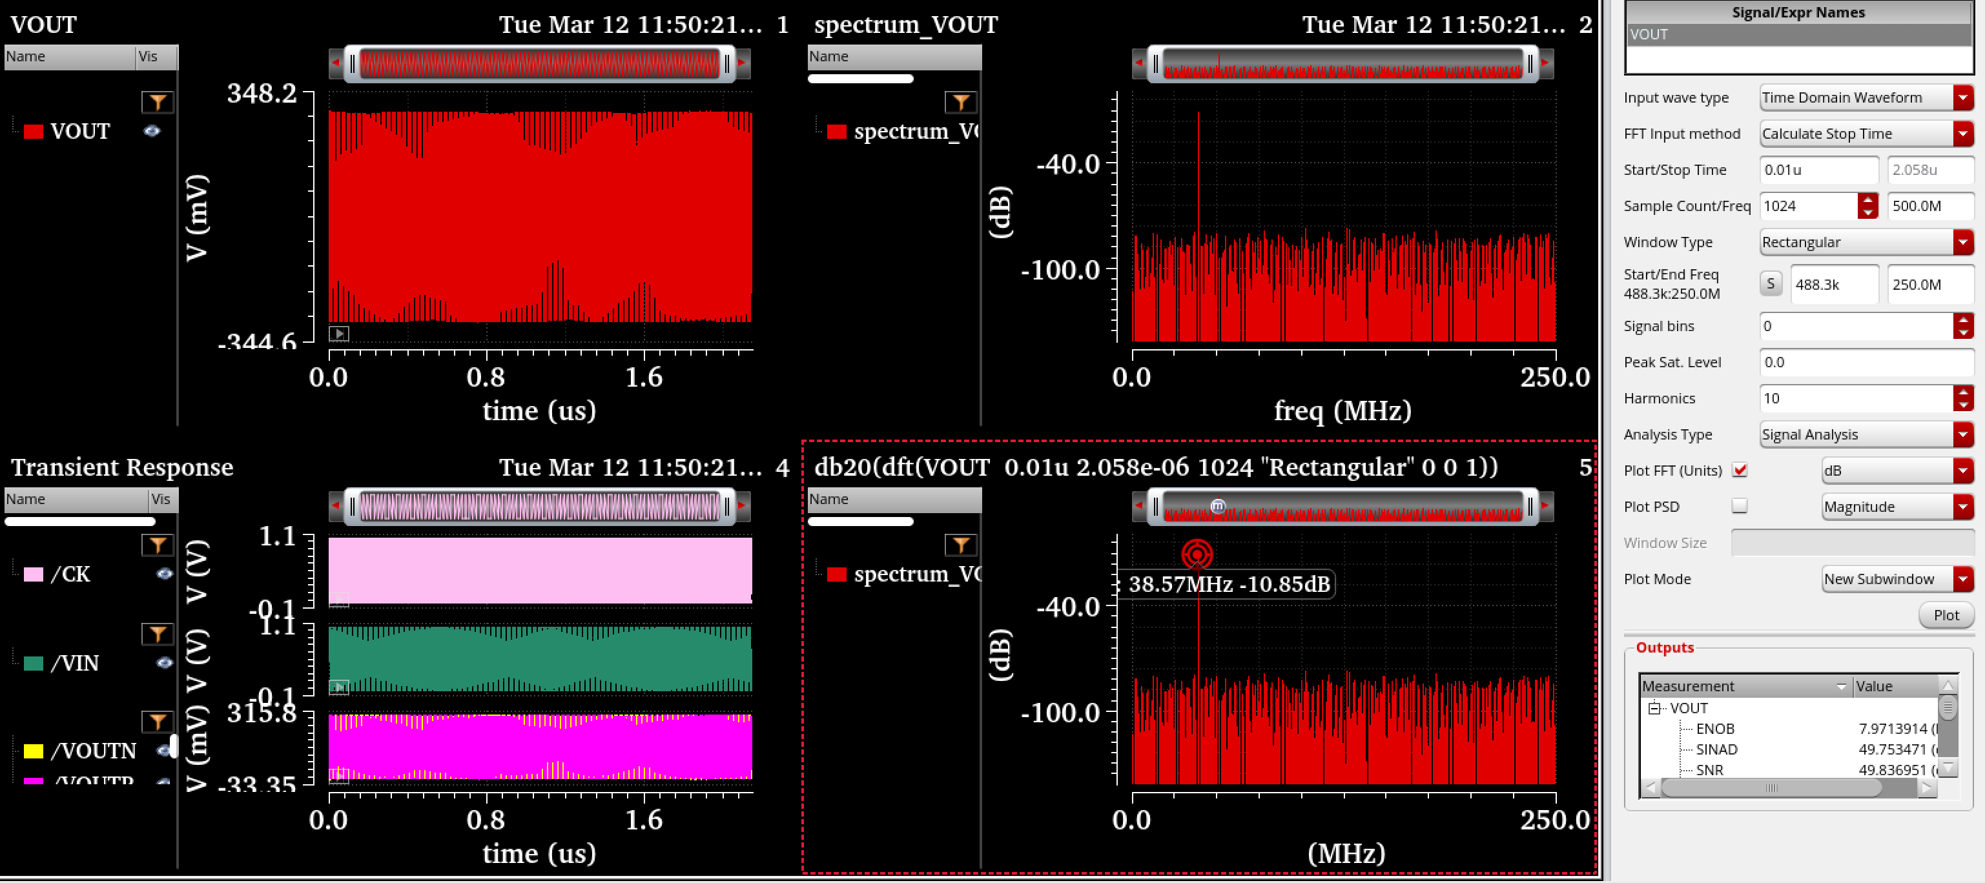Toggle visibility of the /CK signal
The width and height of the screenshot is (1985, 883).
163,574
